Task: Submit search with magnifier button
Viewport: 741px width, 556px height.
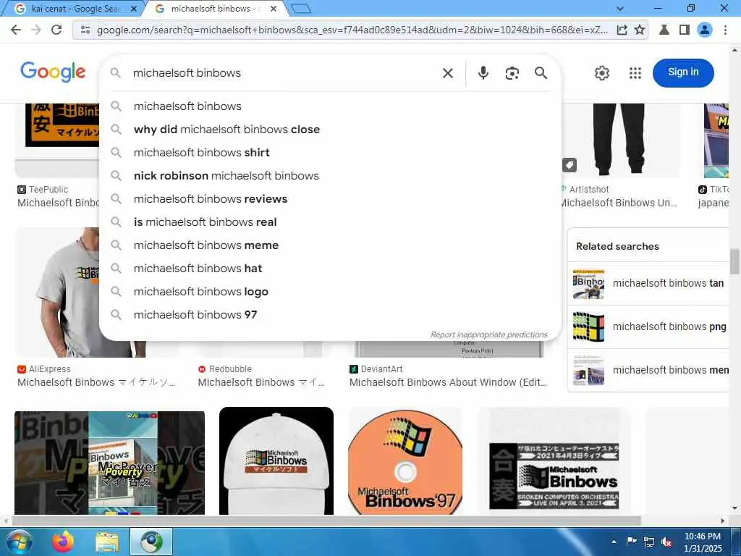Action: tap(541, 73)
